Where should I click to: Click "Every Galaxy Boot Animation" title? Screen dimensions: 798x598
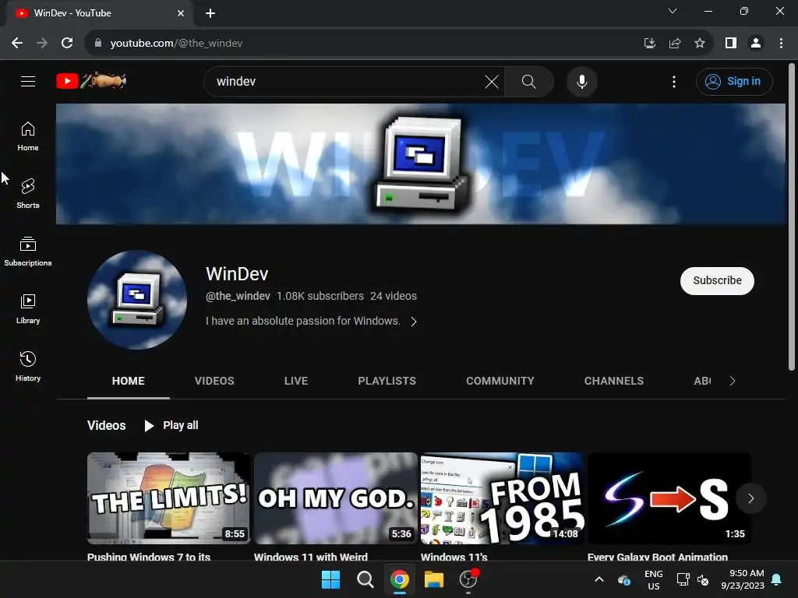coord(658,557)
